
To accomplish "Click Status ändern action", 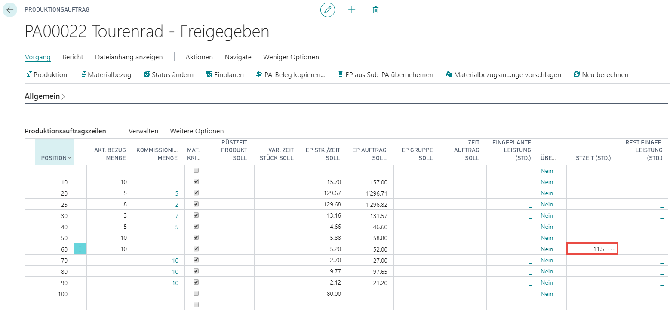I will point(168,74).
